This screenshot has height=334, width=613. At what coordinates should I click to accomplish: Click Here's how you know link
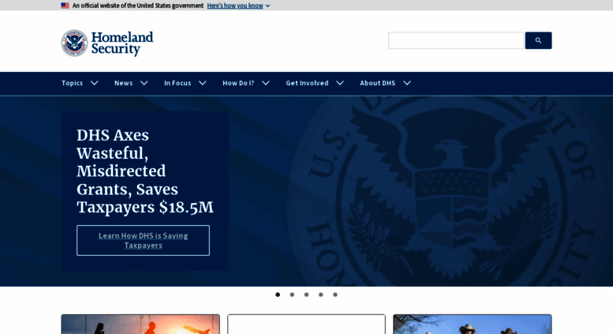[235, 6]
